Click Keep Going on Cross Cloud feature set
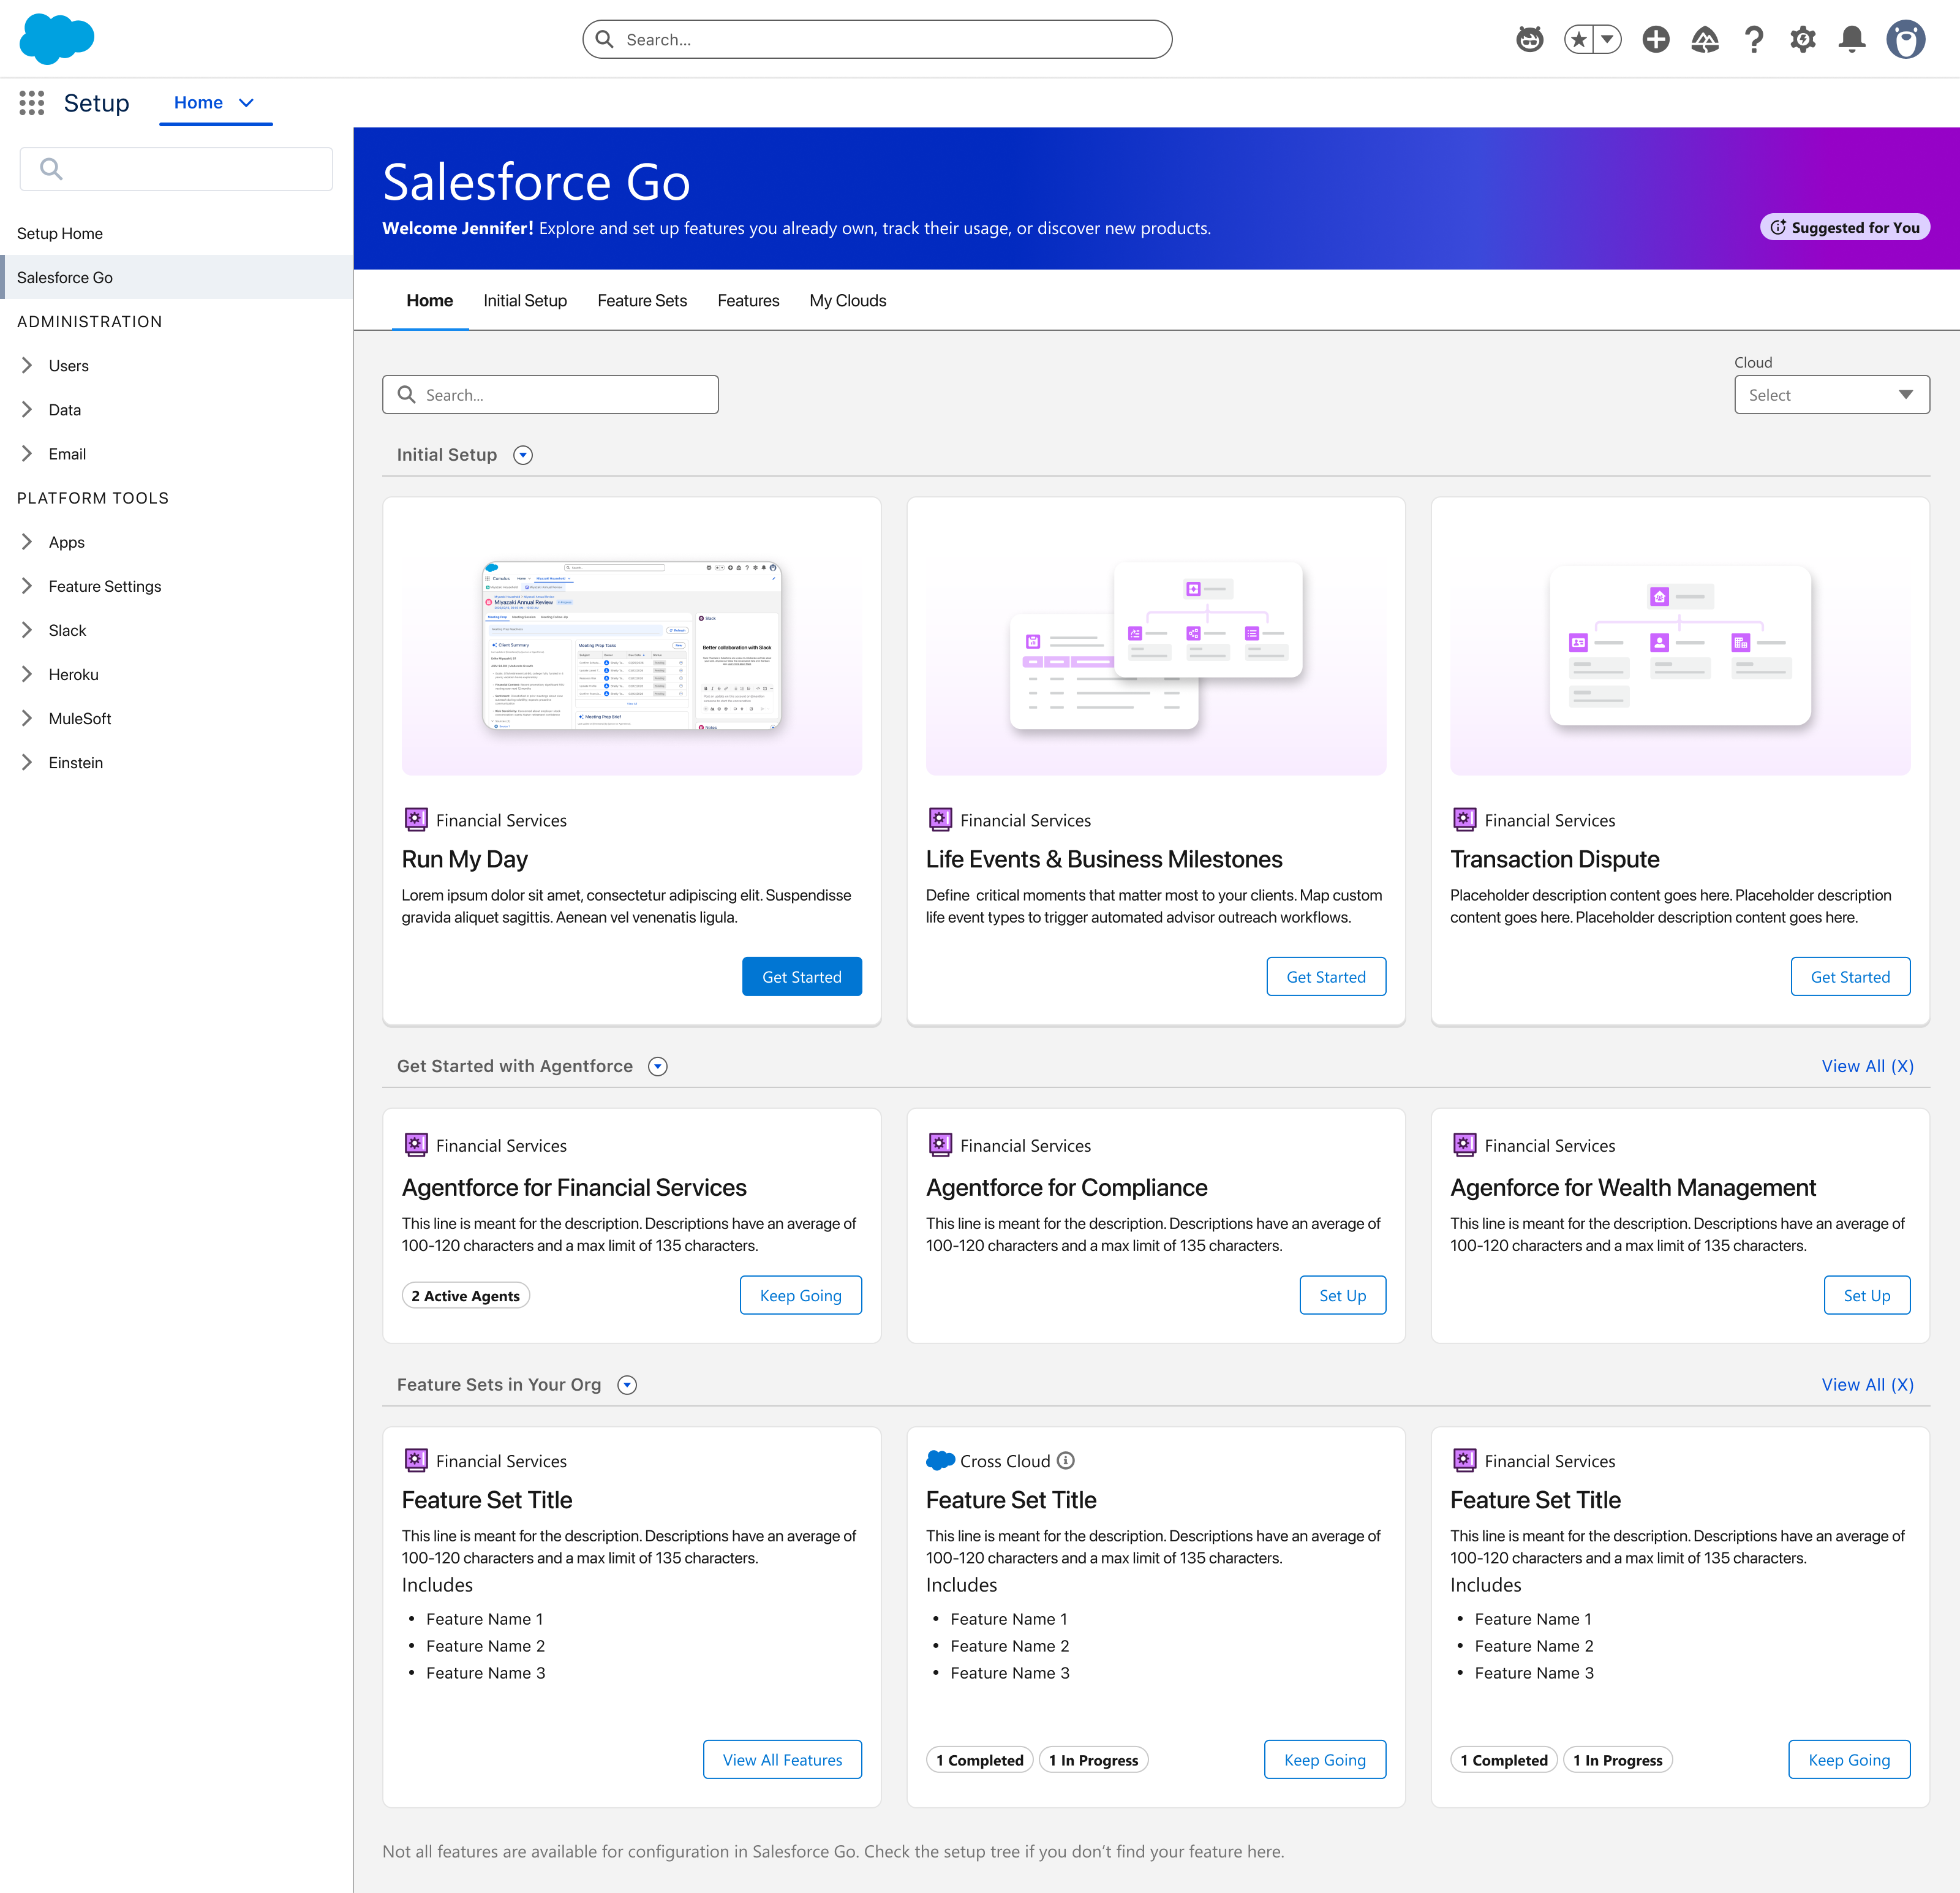 click(1325, 1760)
